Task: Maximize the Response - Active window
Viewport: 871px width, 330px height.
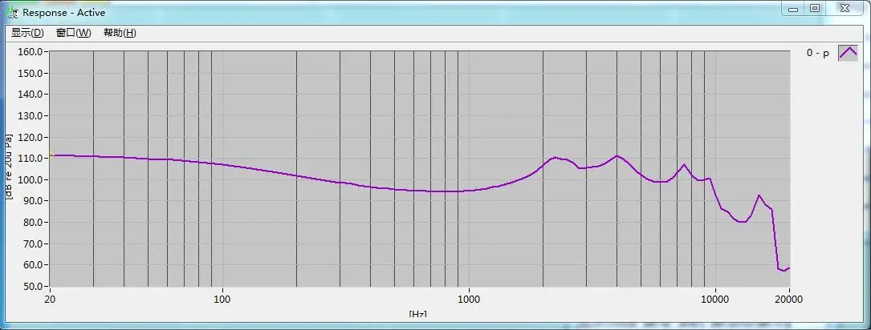Action: tap(814, 9)
